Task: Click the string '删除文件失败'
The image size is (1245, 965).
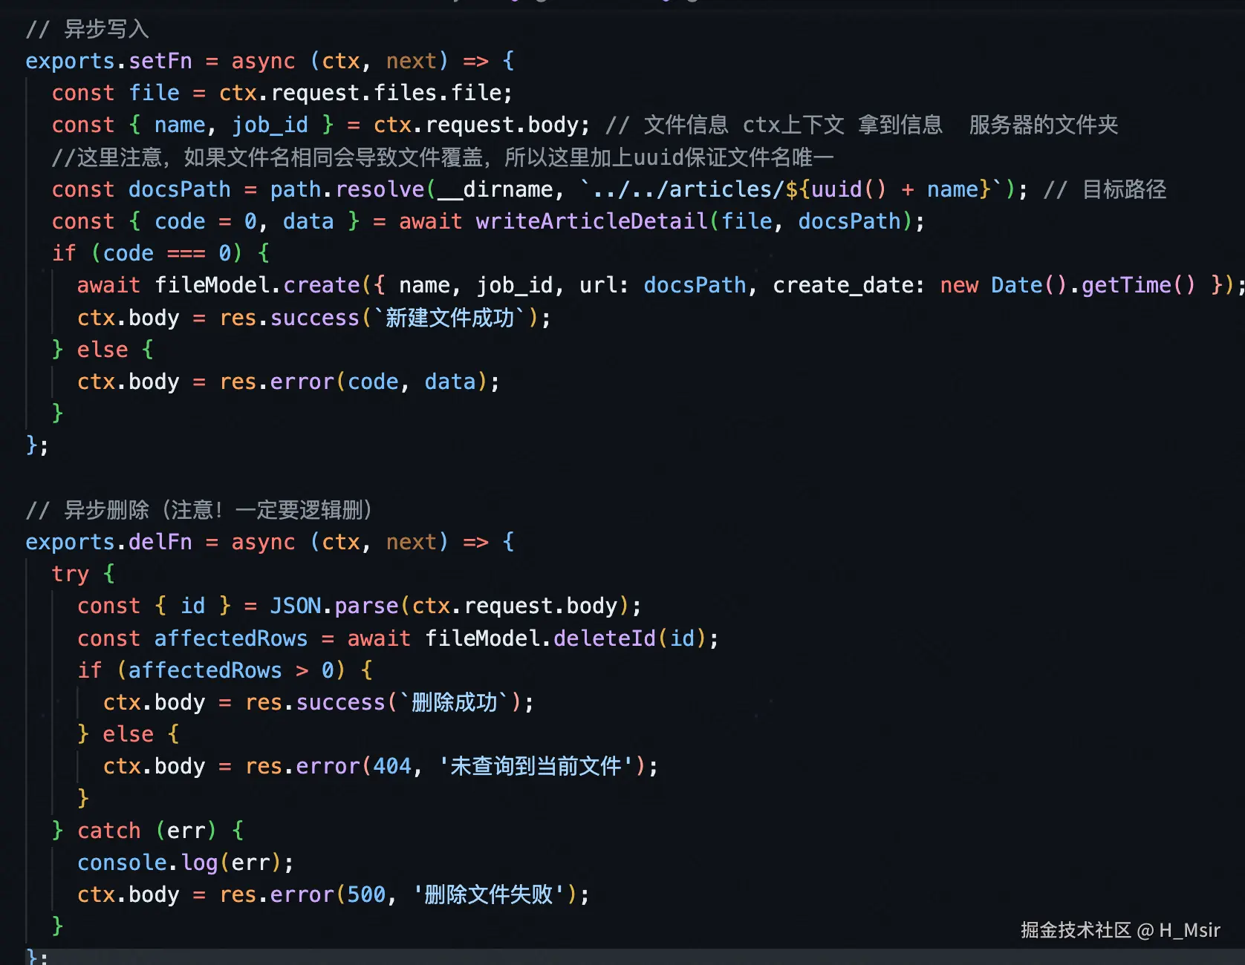Action: (489, 894)
